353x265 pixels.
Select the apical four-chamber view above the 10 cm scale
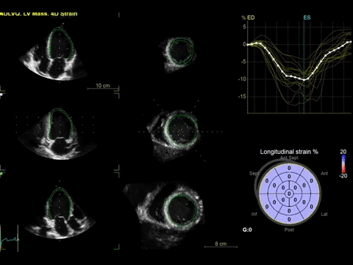(54, 52)
